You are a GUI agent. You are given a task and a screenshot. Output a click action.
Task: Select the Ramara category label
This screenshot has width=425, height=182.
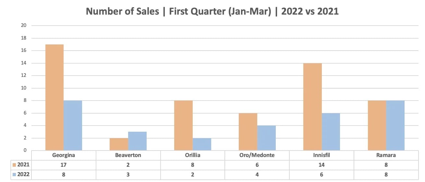click(x=386, y=155)
